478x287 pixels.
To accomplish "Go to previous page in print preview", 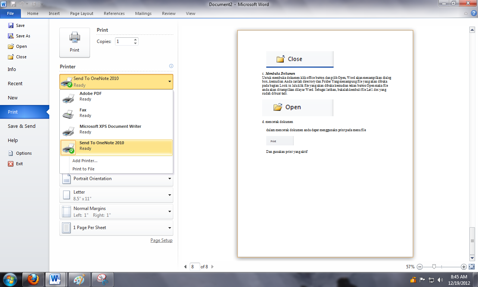I will (x=185, y=267).
